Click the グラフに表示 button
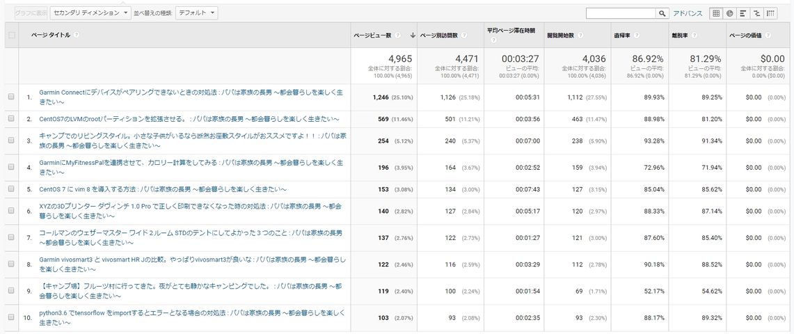The width and height of the screenshot is (794, 334). click(31, 13)
